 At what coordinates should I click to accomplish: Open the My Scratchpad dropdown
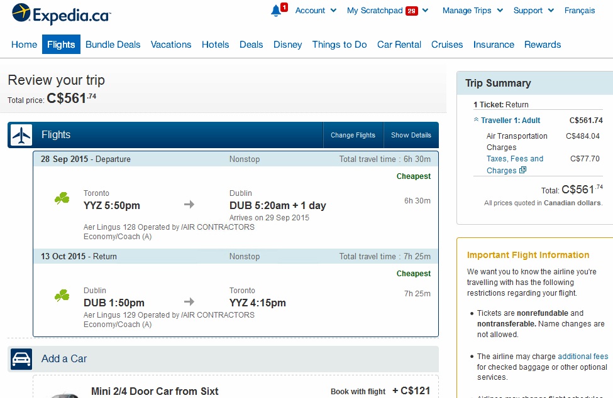coord(387,11)
